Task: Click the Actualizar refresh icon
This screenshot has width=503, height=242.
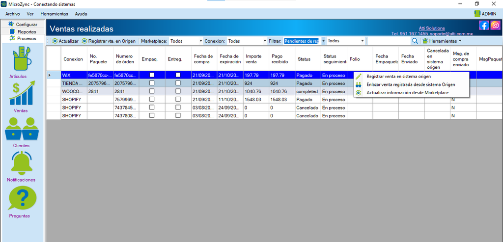Action: [55, 41]
